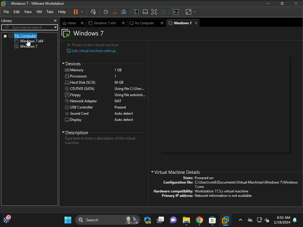The height and width of the screenshot is (227, 303).
Task: Select Windows 7 in library tree
Action: tap(29, 46)
